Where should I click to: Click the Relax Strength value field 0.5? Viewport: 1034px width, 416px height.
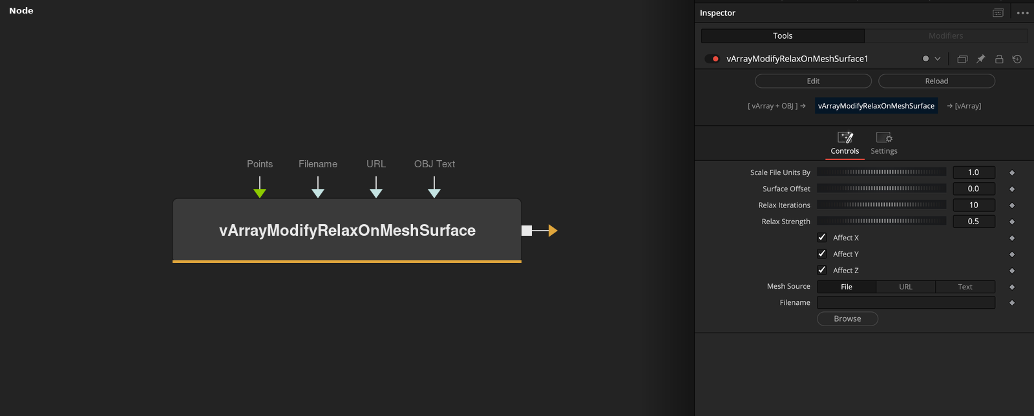974,221
